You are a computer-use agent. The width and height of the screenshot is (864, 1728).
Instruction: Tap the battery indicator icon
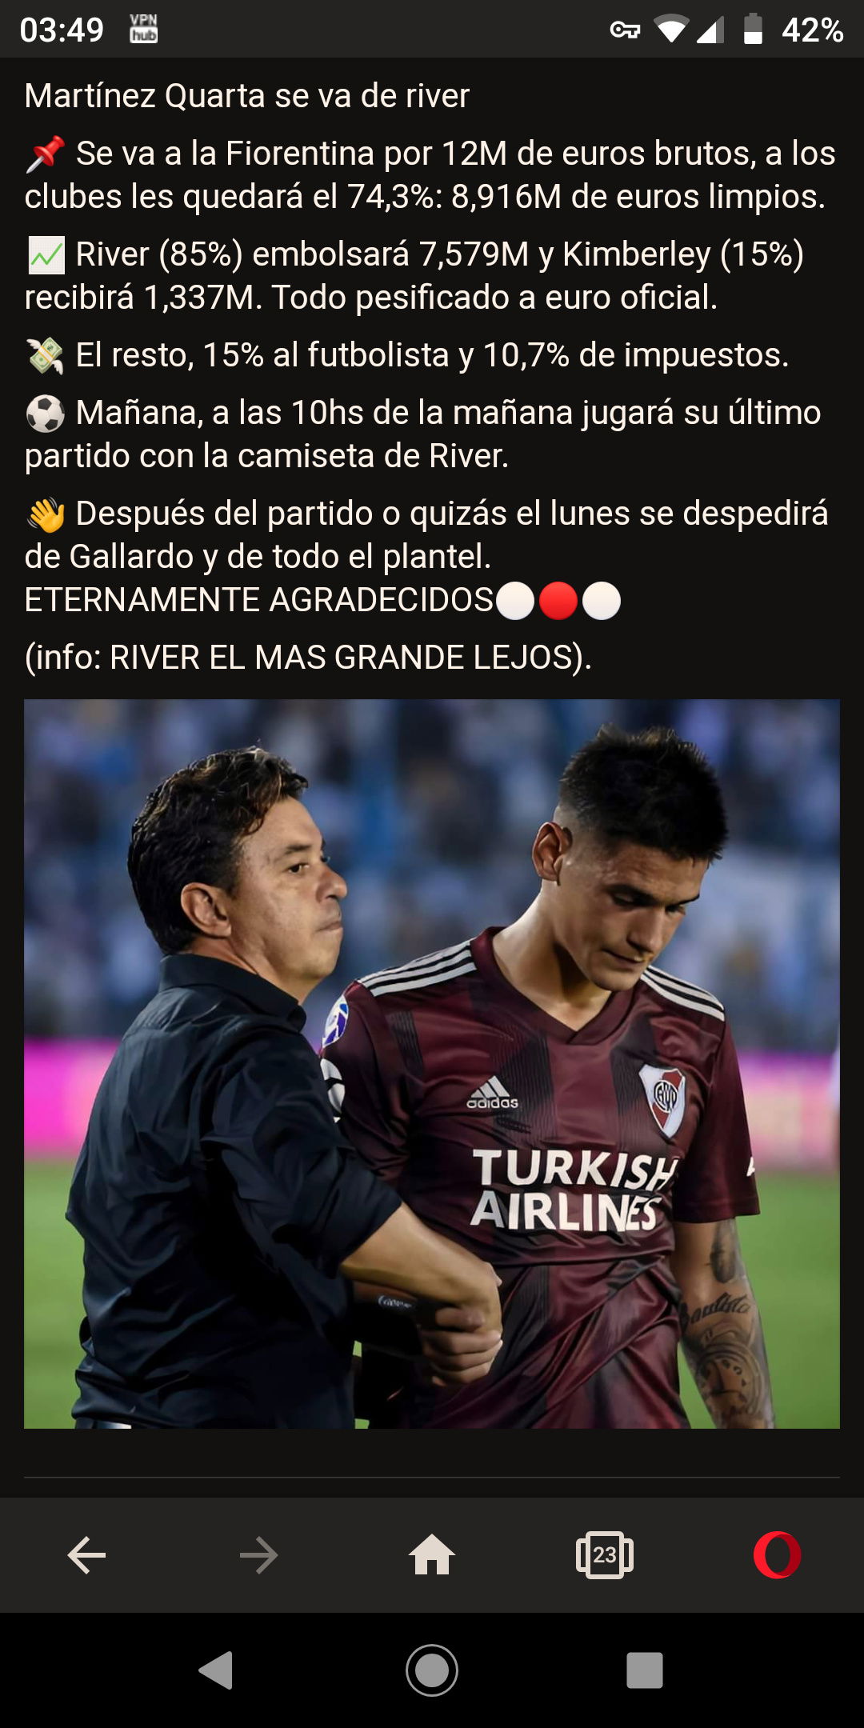click(753, 29)
